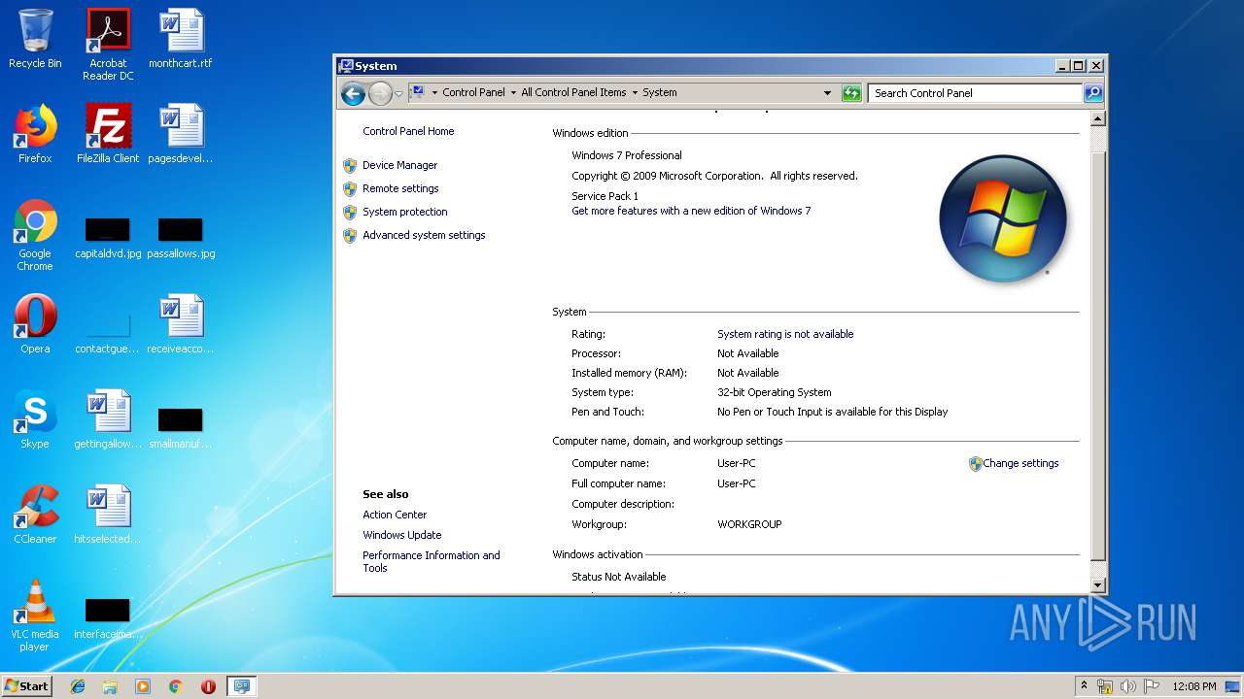Click the scrollbar up arrow
Viewport: 1244px width, 699px height.
click(1098, 119)
